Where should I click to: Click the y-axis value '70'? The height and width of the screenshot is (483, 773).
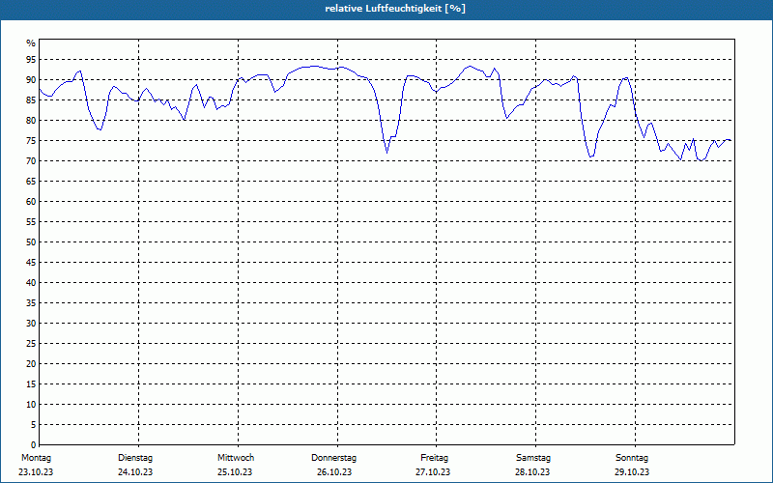pyautogui.click(x=31, y=161)
